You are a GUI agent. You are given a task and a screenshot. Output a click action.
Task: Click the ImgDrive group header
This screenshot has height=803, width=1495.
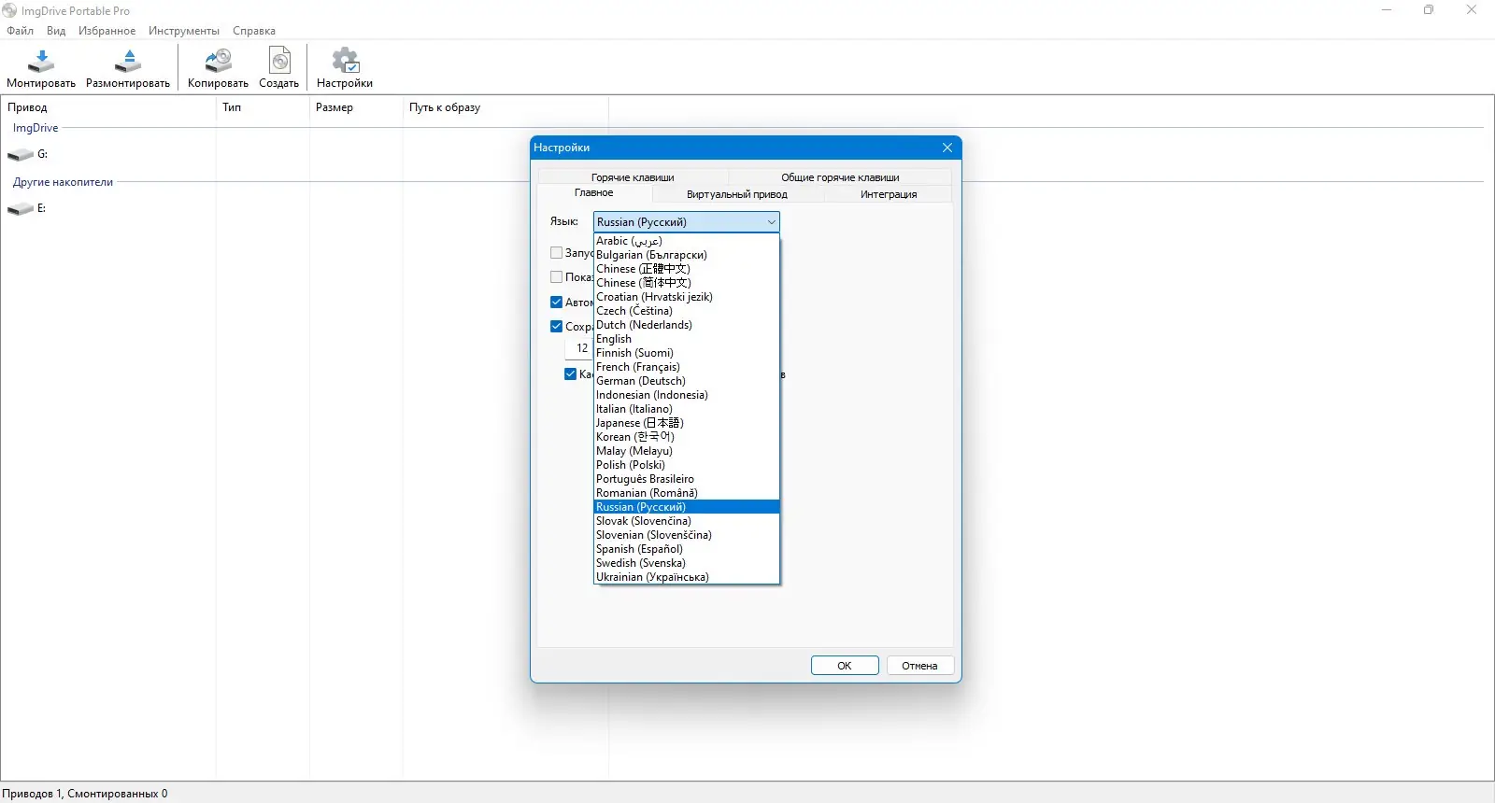pos(36,128)
